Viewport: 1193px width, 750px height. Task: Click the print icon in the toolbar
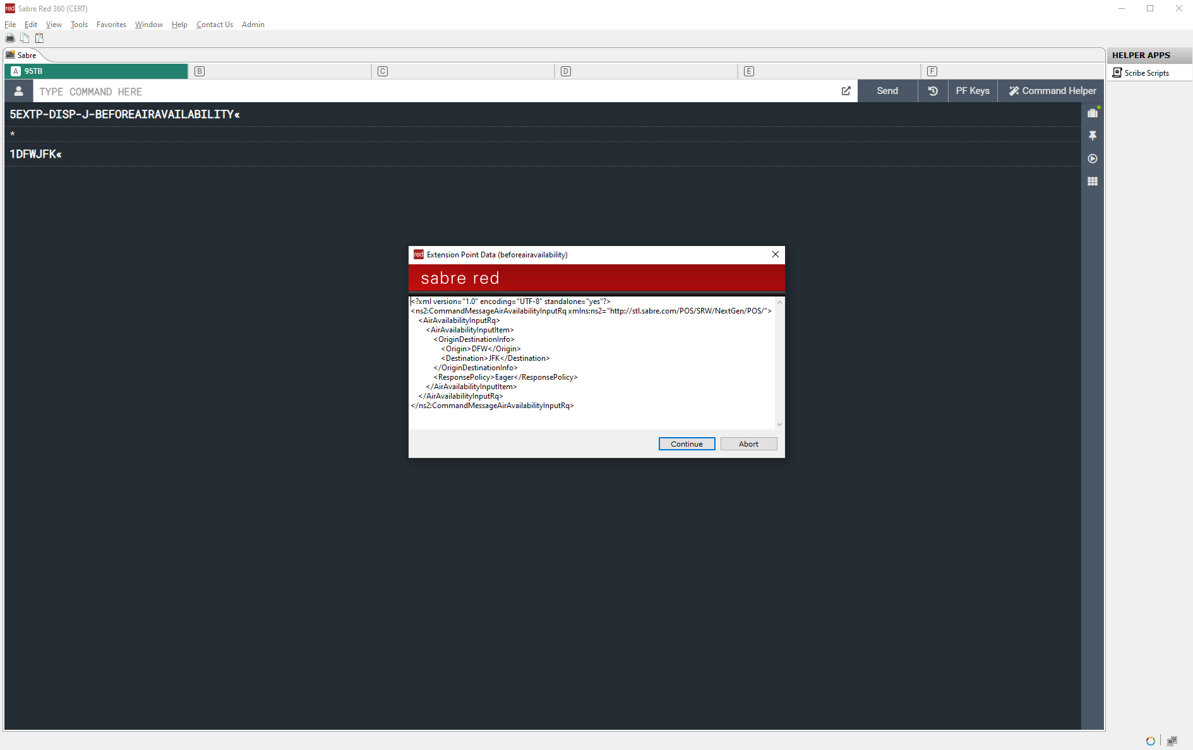point(10,38)
